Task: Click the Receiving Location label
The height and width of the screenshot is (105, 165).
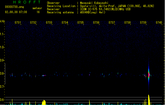Action: coord(61,6)
